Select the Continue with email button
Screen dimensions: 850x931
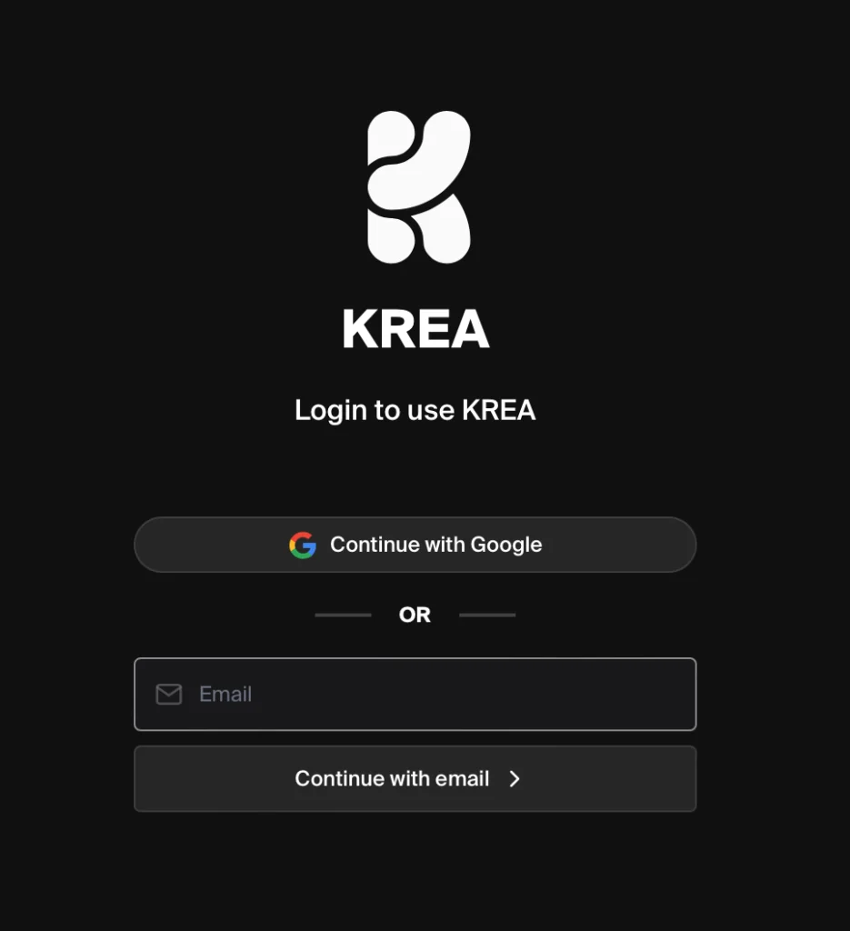pos(415,778)
